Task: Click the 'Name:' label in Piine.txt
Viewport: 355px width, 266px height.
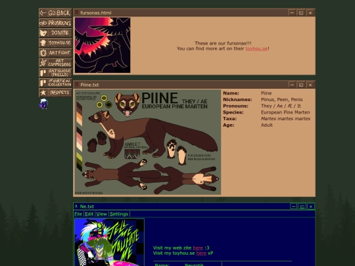Action: pos(231,93)
